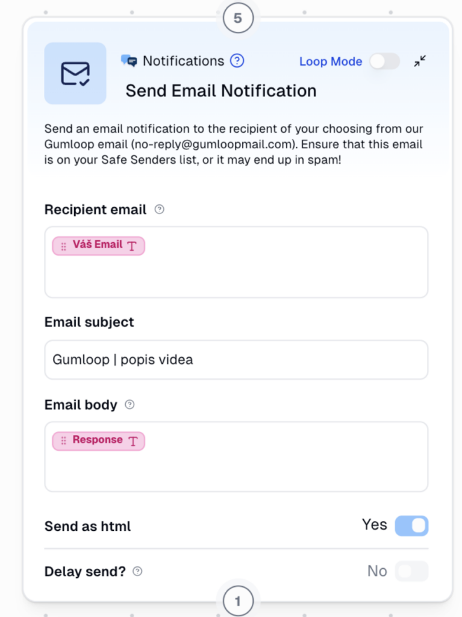Click the top connector numbered 5
The image size is (462, 617).
(237, 18)
